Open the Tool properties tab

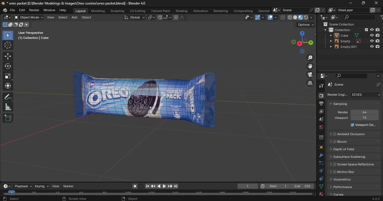[x=321, y=86]
